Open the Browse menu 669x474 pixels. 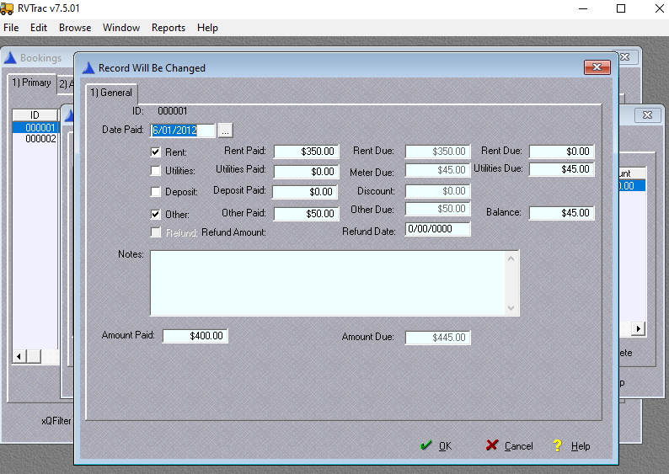pyautogui.click(x=75, y=28)
